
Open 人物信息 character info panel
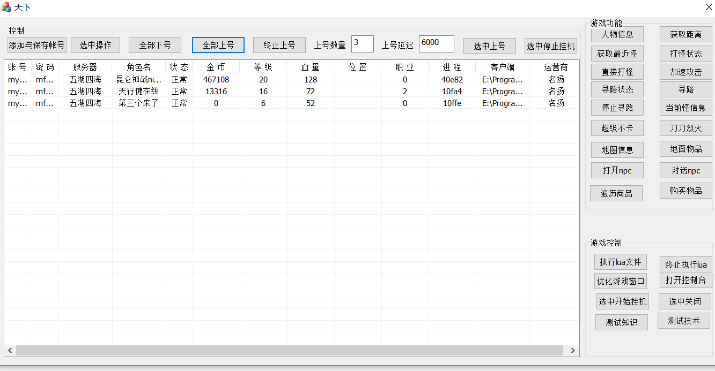[x=617, y=33]
